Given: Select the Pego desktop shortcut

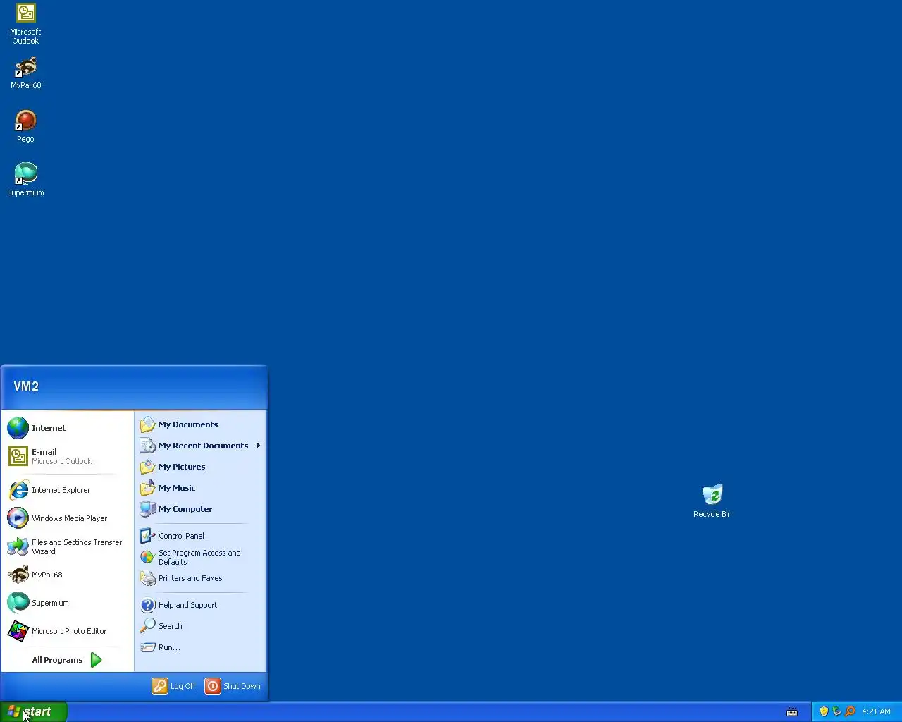Looking at the screenshot, I should point(25,126).
